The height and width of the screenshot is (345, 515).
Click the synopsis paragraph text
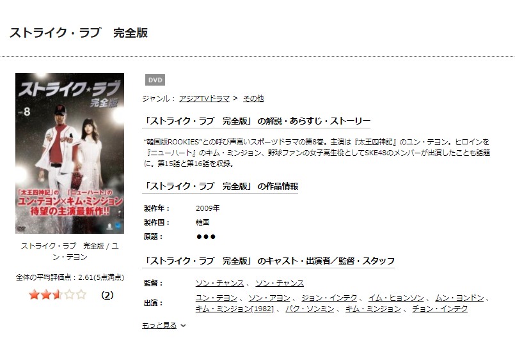coord(317,153)
